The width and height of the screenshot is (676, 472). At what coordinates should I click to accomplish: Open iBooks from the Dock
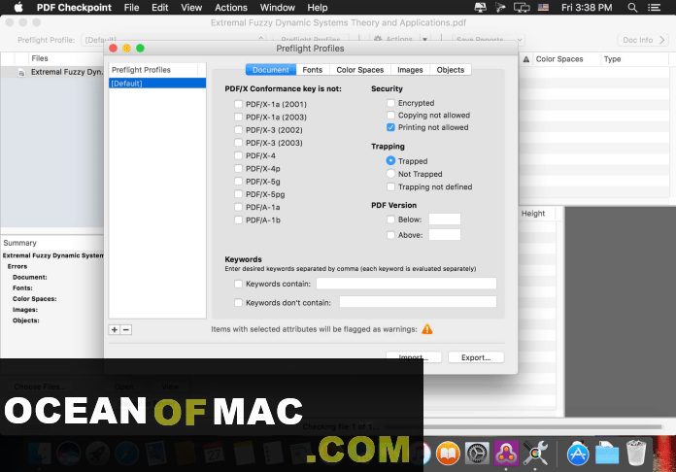pos(448,454)
